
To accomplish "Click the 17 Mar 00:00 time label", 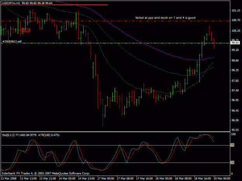I will point(106,179).
